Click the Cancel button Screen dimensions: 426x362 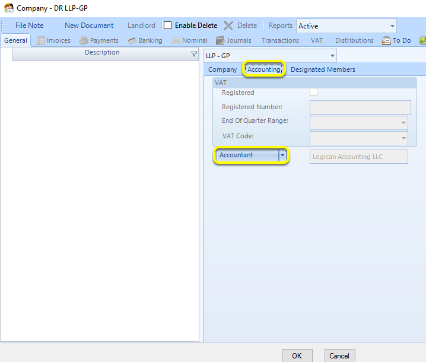point(339,355)
